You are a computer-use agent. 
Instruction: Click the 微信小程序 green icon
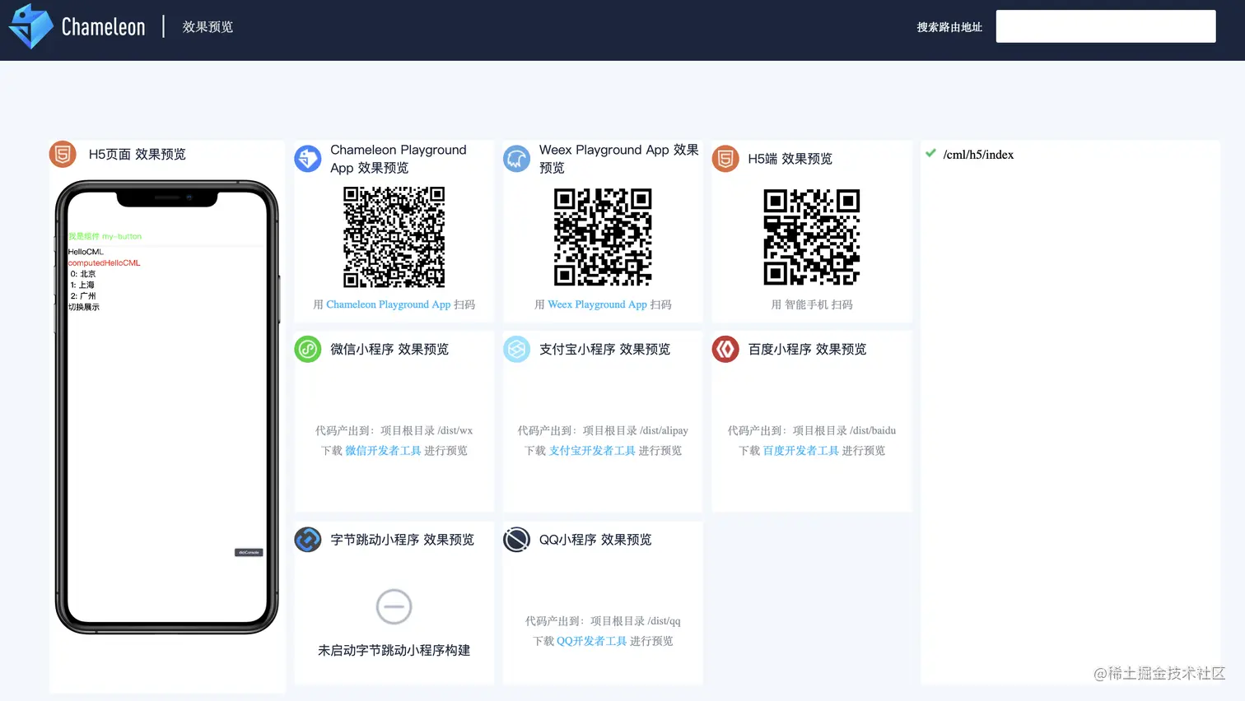(308, 349)
